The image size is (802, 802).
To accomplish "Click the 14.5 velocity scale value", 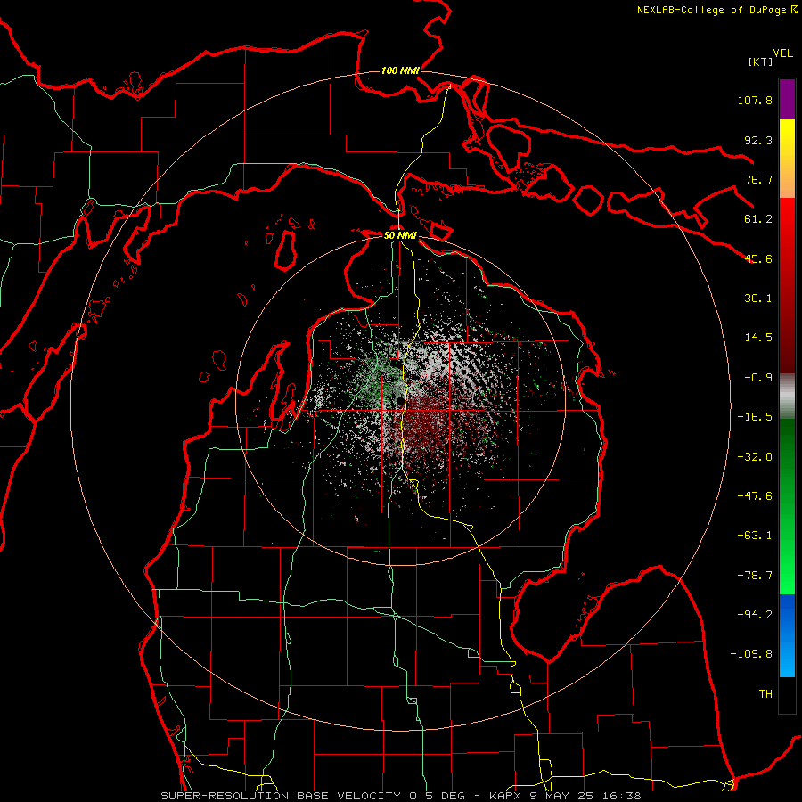I will [x=758, y=338].
